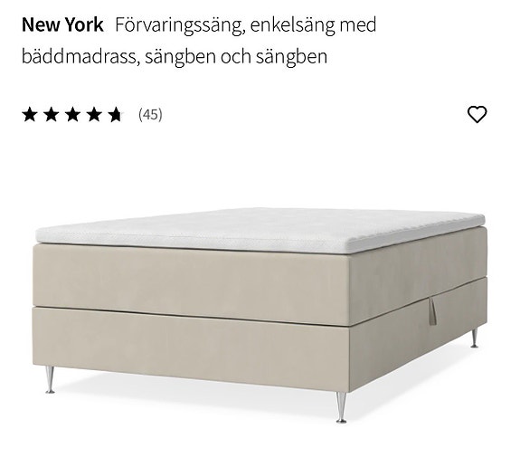Image resolution: width=520 pixels, height=467 pixels.
Task: Click the word Förvaringssäng in title
Action: (x=180, y=25)
